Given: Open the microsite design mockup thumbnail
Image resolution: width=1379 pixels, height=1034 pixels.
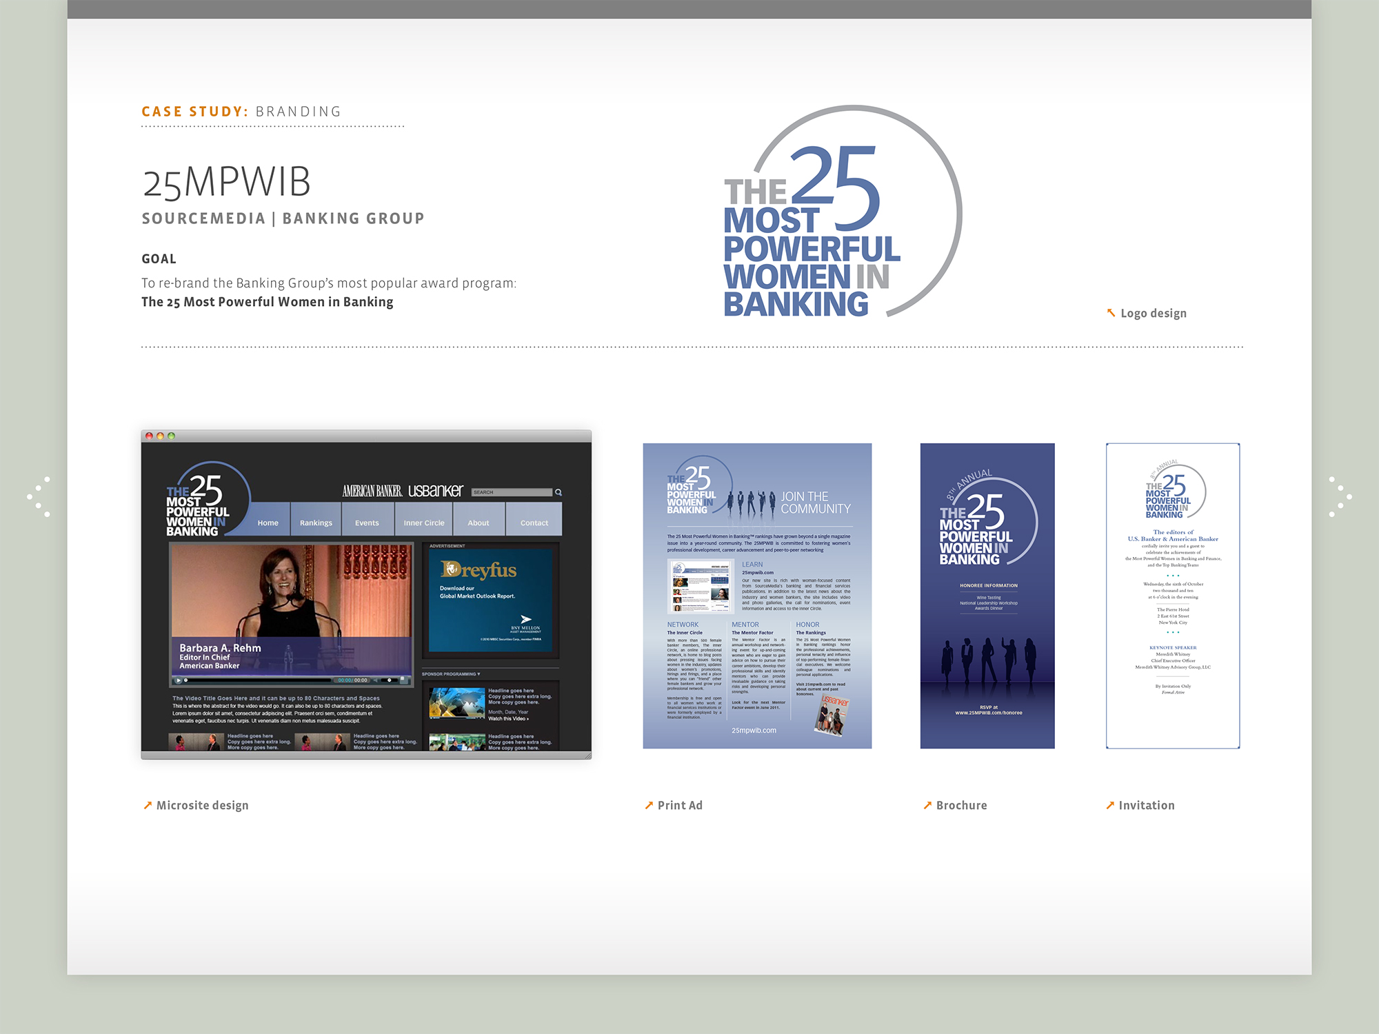Looking at the screenshot, I should tap(366, 595).
